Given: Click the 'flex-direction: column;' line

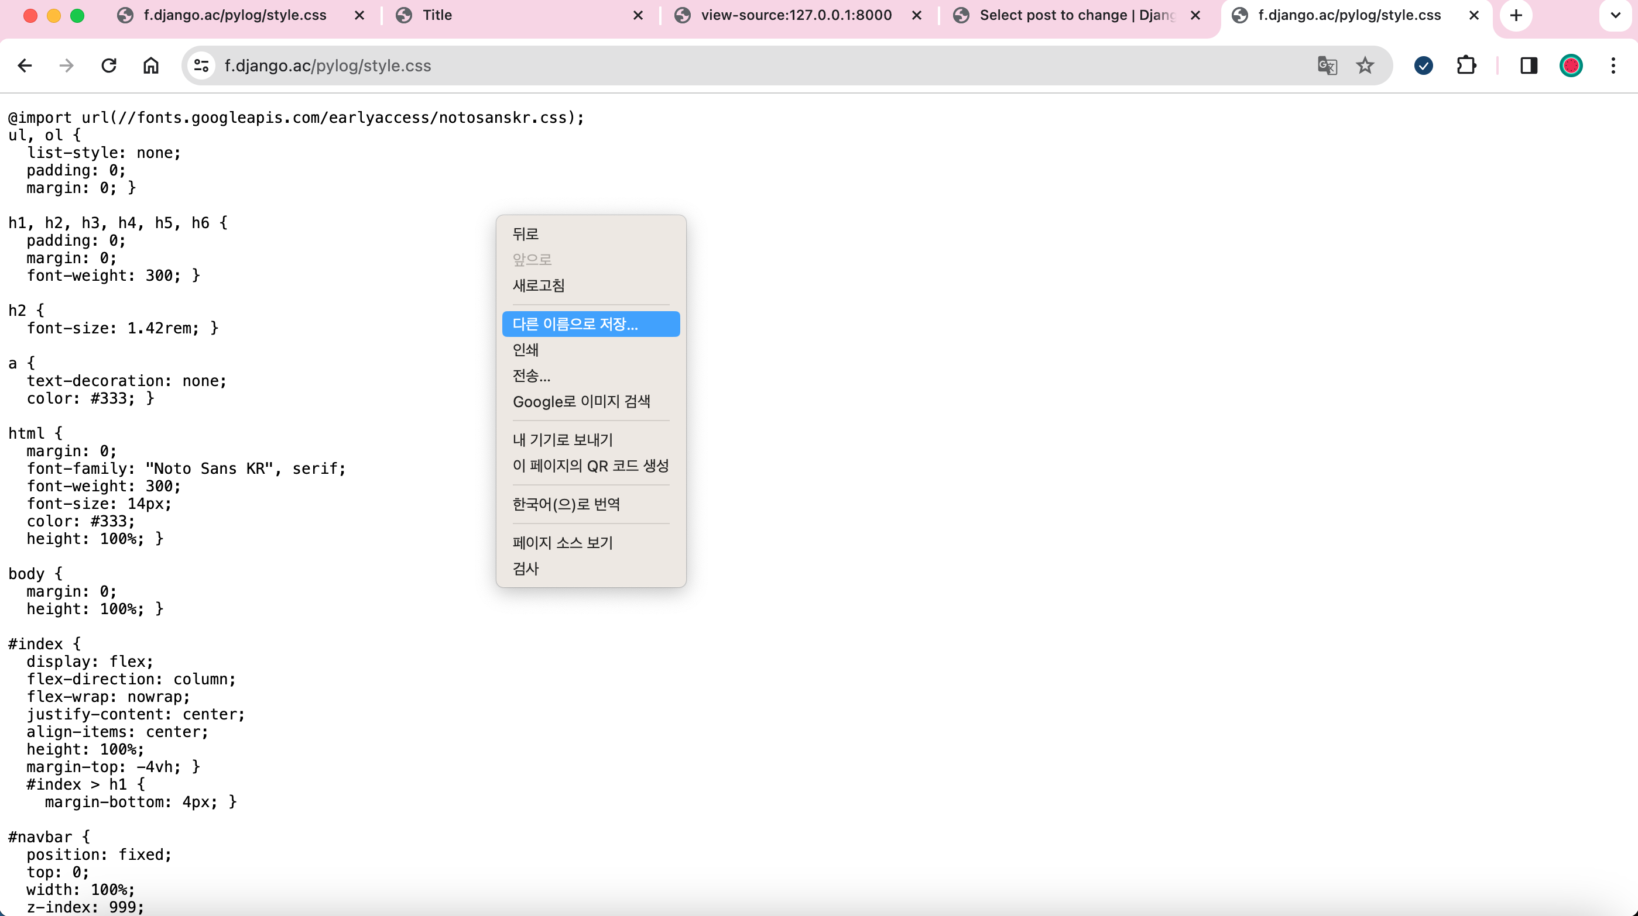Looking at the screenshot, I should tap(131, 679).
